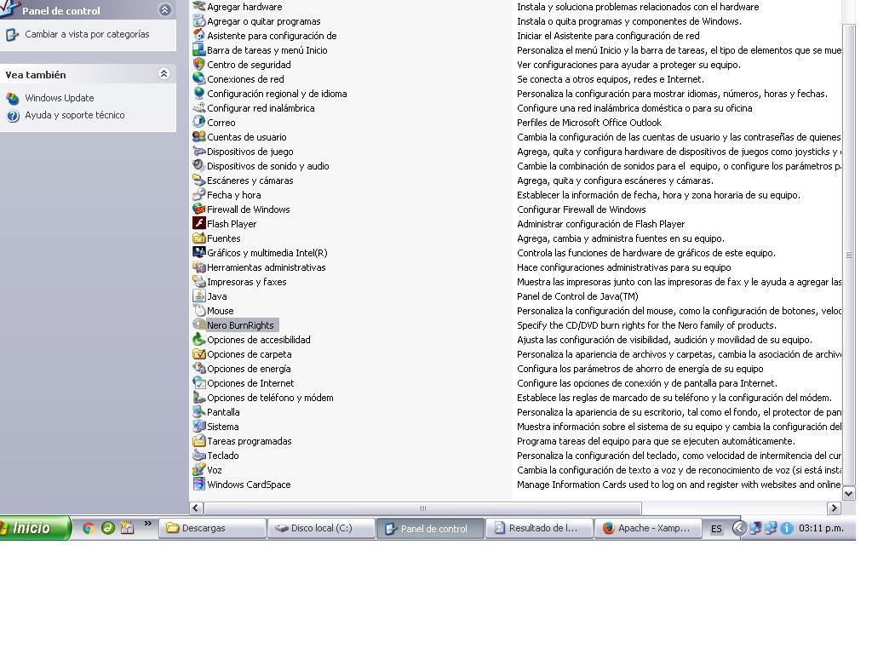
Task: Click Cambiar a vista por categorías link
Action: pos(87,34)
